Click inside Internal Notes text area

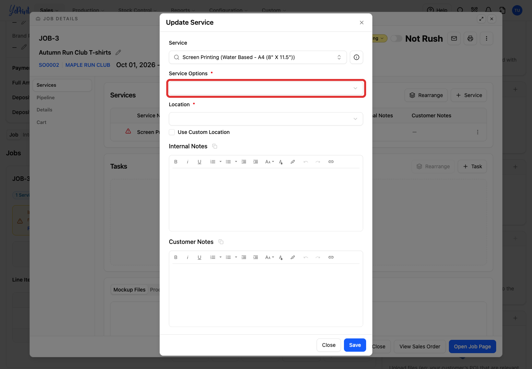[x=266, y=199]
